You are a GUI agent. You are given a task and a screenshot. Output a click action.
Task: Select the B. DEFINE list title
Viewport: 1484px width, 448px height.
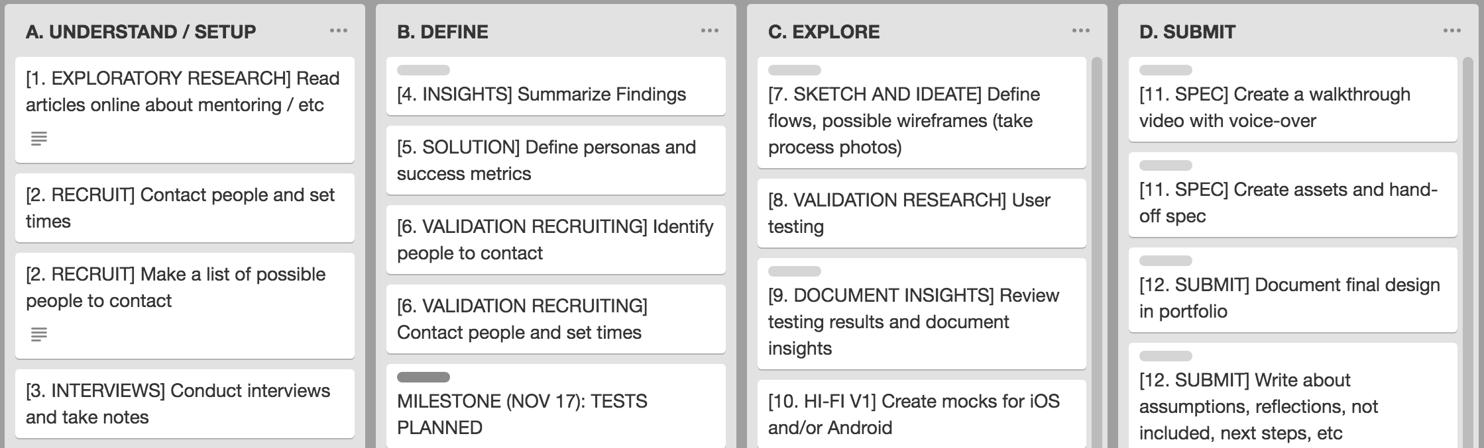coord(443,32)
